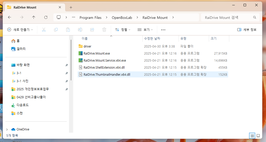Switch to details list view icon in status bar
266x142 pixels.
click(x=252, y=136)
